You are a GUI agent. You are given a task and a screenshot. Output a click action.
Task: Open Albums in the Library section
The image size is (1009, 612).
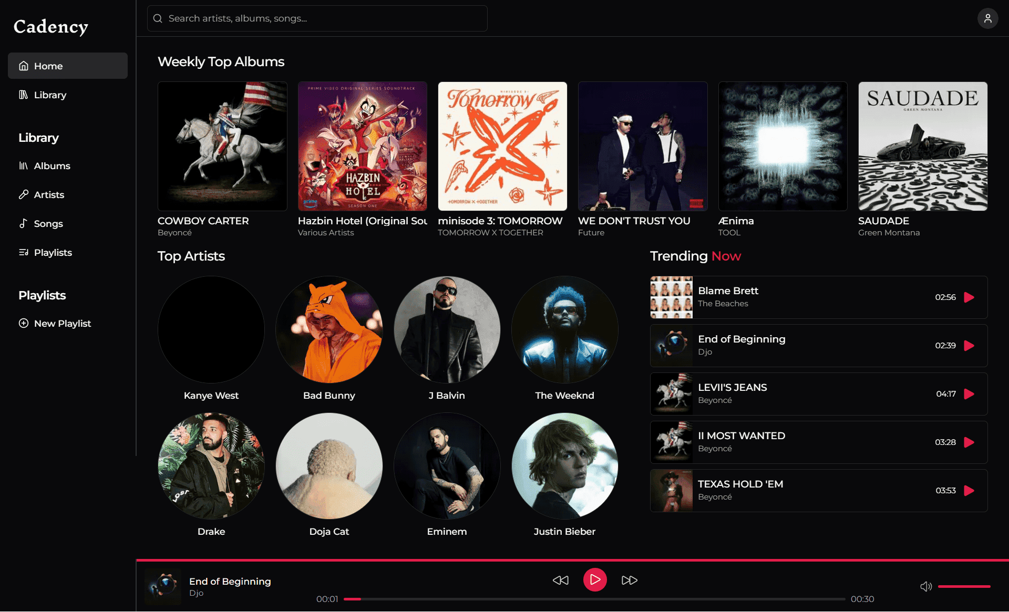[68, 165]
